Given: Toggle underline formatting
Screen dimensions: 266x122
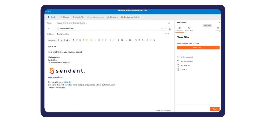Looking at the screenshot, I should (80, 40).
